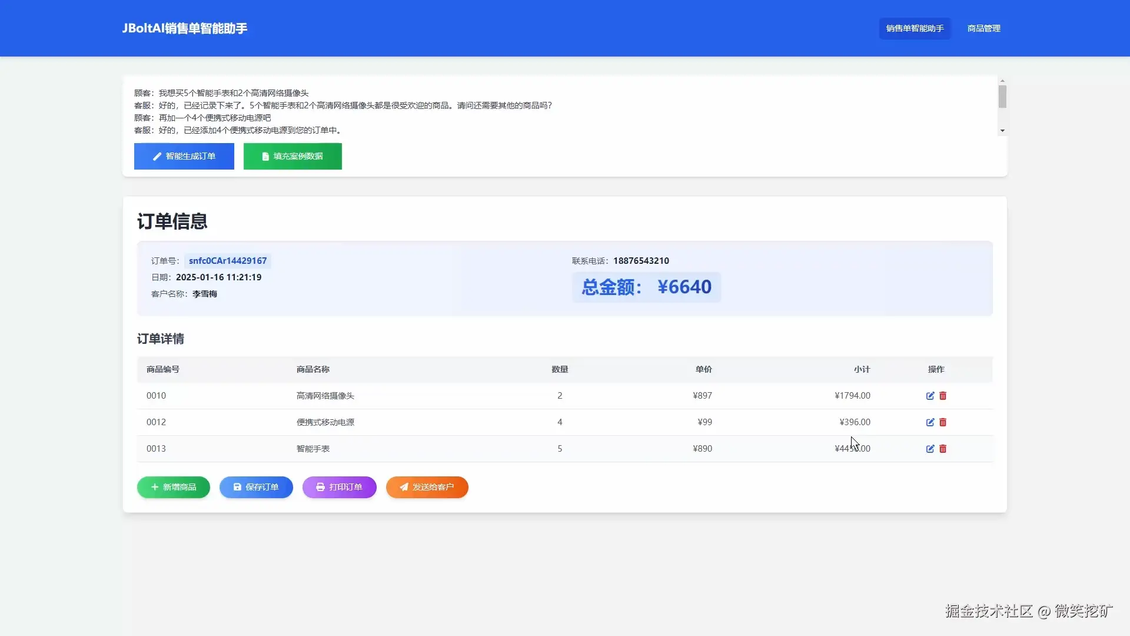Click the conversation scrollbar thumb
The height and width of the screenshot is (636, 1130).
point(1002,97)
